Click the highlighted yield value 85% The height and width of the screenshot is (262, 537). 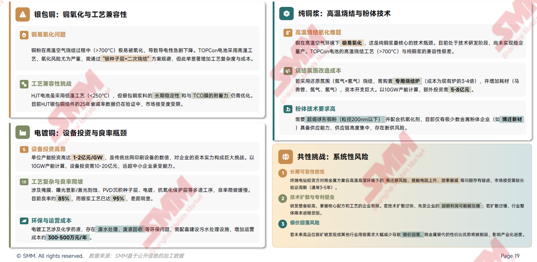point(64,199)
